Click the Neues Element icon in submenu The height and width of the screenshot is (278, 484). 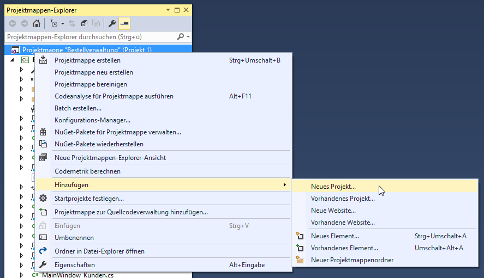point(300,236)
